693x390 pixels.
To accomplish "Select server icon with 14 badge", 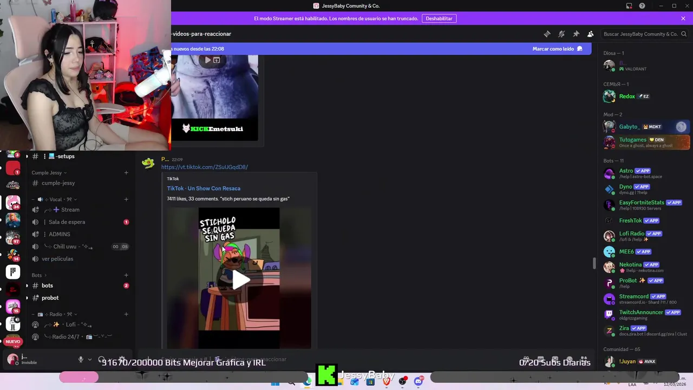I will pyautogui.click(x=13, y=254).
